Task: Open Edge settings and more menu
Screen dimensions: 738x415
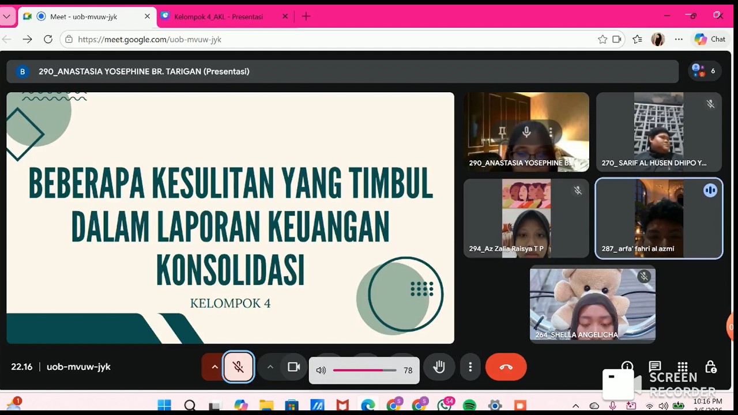Action: (x=679, y=39)
